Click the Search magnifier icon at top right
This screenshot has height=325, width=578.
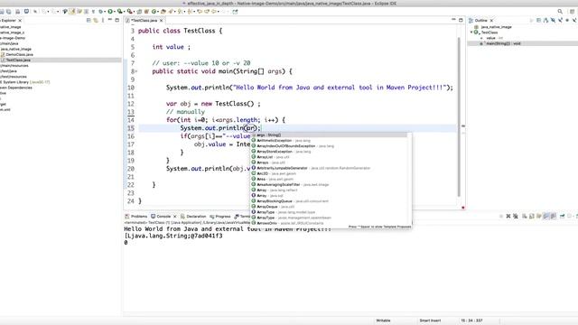coord(560,12)
